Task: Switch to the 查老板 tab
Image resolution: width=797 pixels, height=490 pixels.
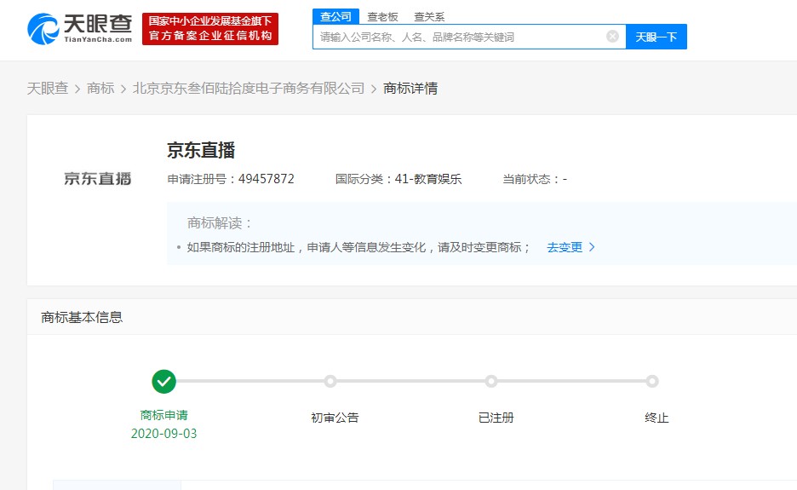Action: (x=382, y=17)
